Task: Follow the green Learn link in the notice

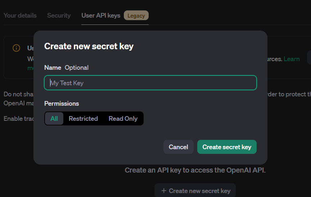Action: tap(292, 59)
